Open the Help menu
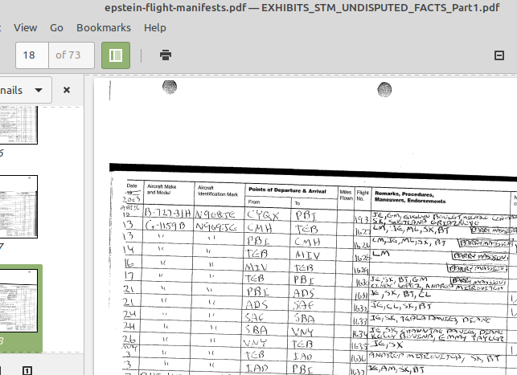517x375 pixels. (155, 27)
